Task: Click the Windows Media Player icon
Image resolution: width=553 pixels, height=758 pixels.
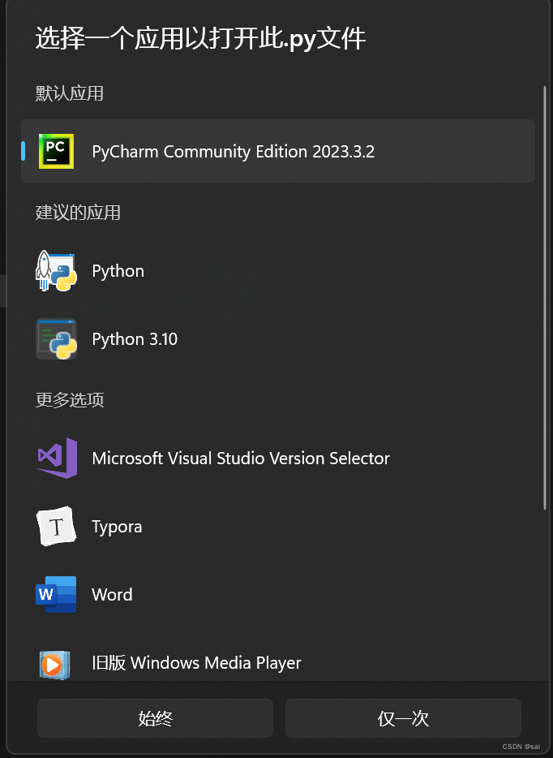Action: click(54, 665)
